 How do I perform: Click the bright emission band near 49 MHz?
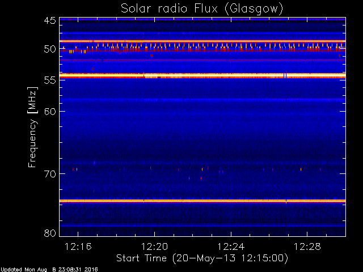(202, 41)
